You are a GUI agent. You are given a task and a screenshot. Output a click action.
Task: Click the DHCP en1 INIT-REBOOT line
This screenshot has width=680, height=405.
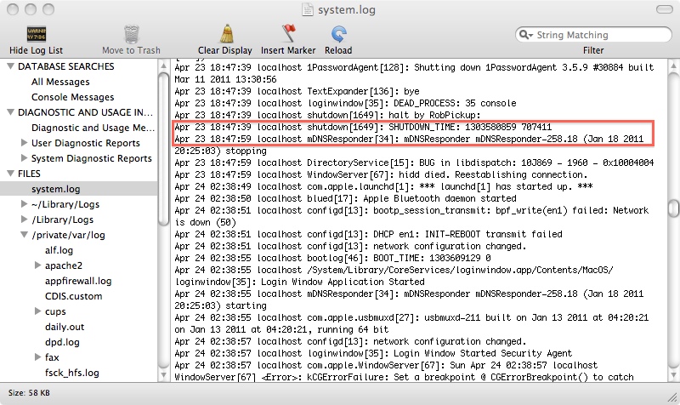click(368, 234)
